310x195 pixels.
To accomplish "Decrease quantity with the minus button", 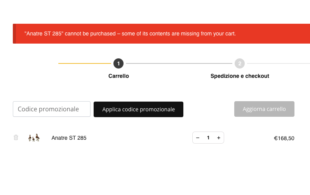I will tap(198, 138).
